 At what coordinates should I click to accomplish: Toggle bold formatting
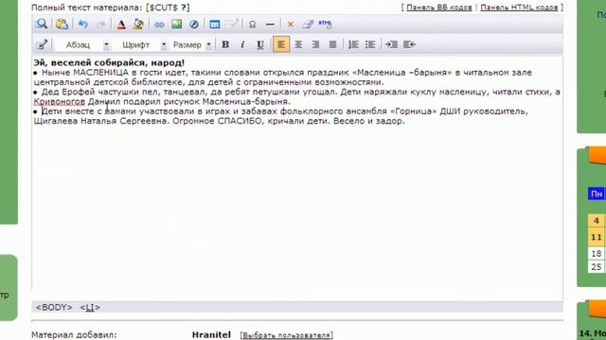[225, 44]
